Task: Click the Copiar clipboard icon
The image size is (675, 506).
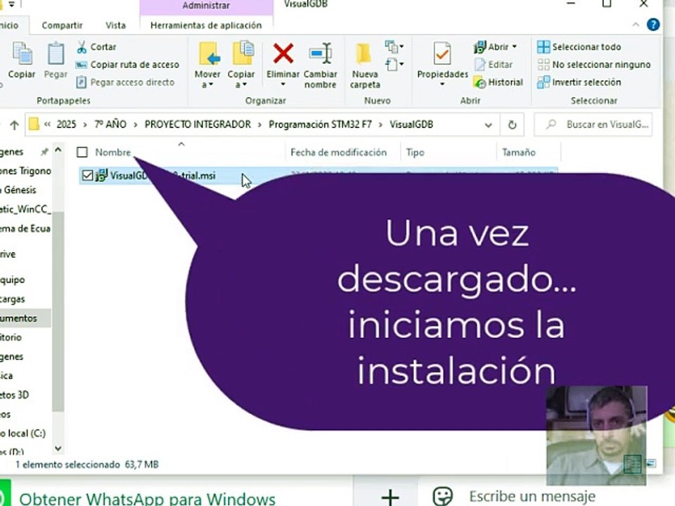Action: tap(22, 53)
